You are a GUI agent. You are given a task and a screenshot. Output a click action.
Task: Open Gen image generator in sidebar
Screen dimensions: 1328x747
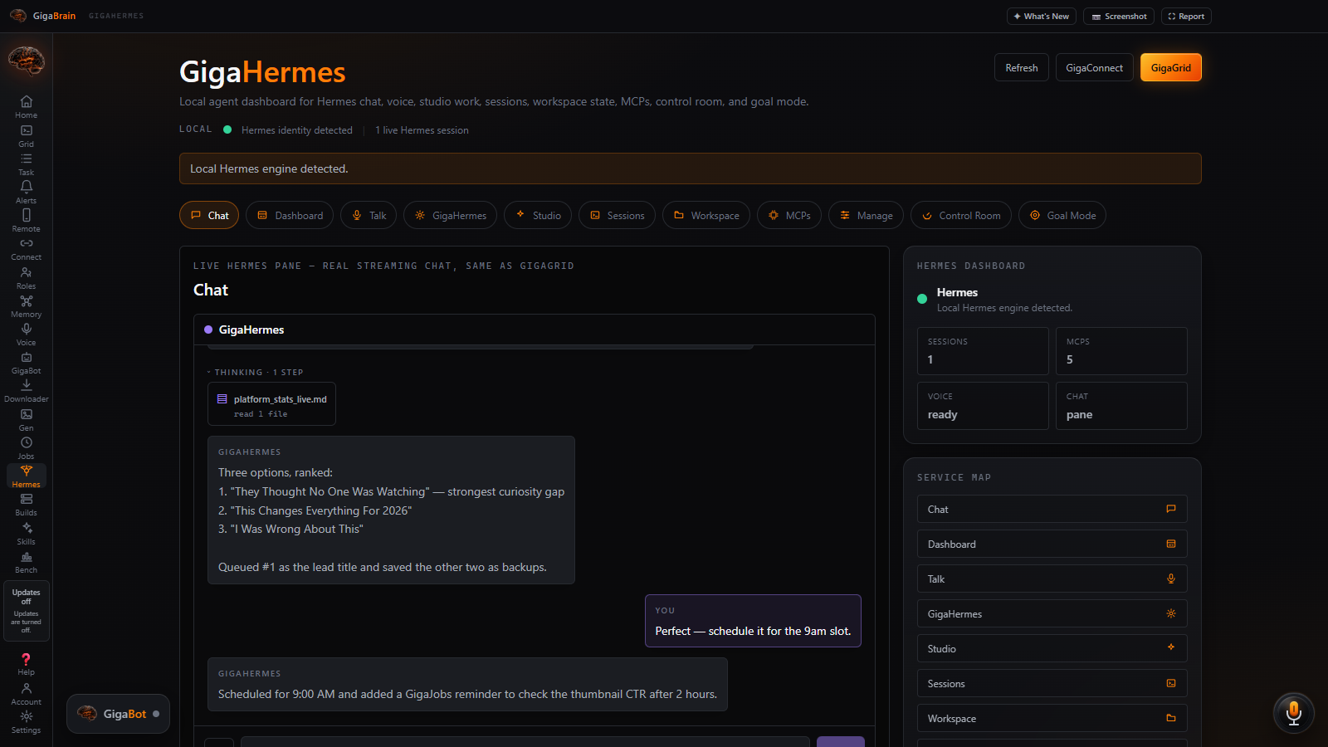click(x=27, y=420)
